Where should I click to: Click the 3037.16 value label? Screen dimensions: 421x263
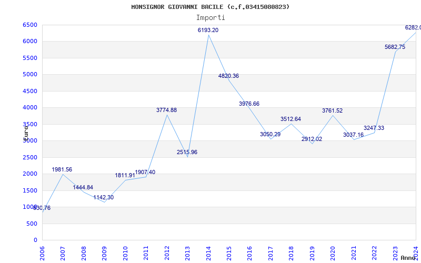[353, 135]
